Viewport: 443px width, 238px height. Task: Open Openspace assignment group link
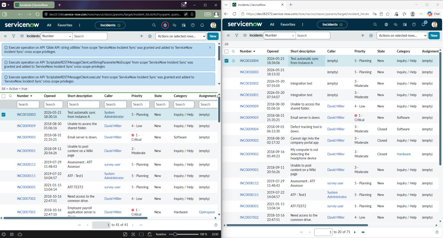[x=207, y=212]
